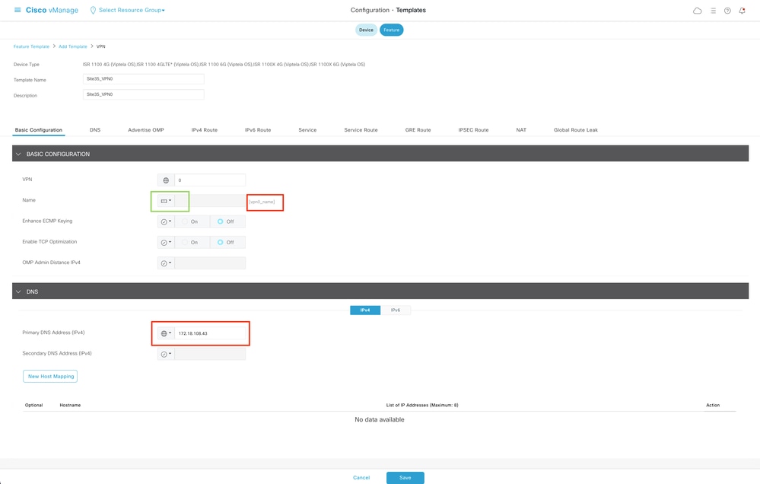Viewport: 760px width, 484px height.
Task: Open the Help icon in the top bar
Action: tap(728, 10)
